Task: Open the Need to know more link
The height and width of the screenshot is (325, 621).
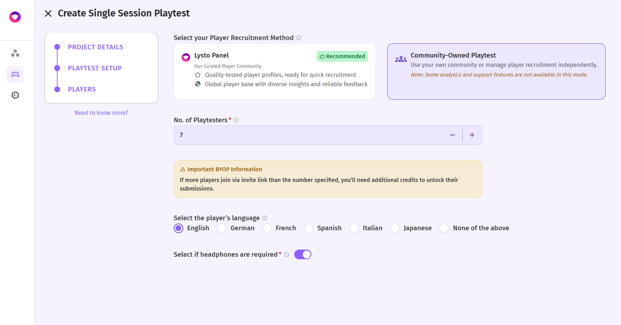Action: [101, 113]
